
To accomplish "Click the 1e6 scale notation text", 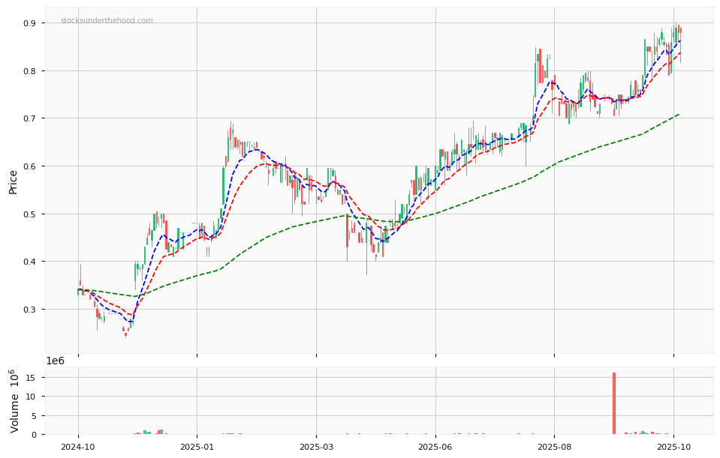I will pos(56,361).
